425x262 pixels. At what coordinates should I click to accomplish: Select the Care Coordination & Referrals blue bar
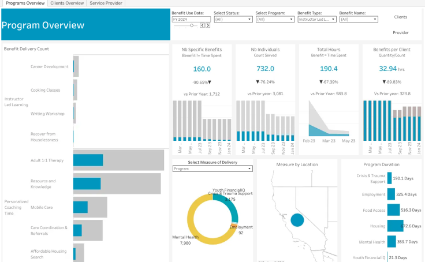(x=77, y=230)
